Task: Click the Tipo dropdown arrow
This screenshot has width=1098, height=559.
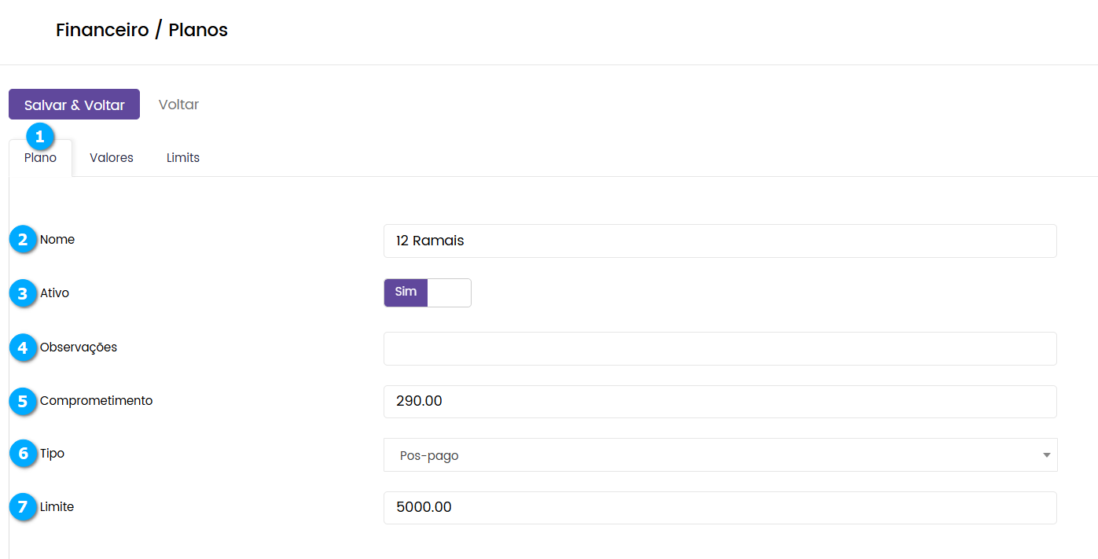Action: (x=1046, y=455)
